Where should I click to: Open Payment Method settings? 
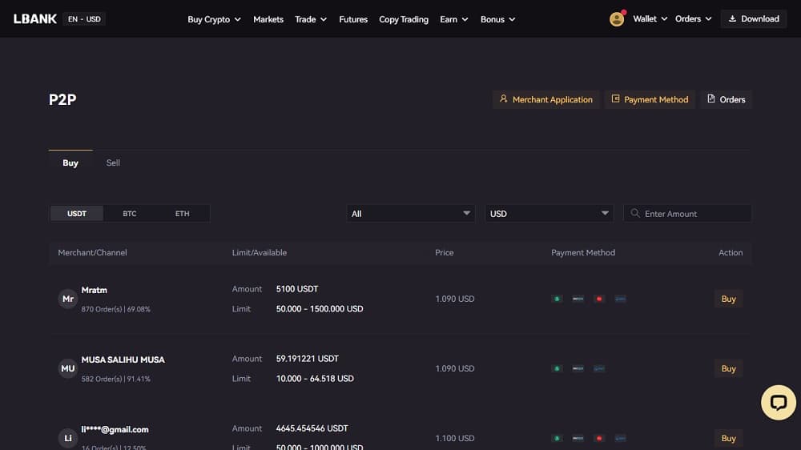(x=650, y=99)
